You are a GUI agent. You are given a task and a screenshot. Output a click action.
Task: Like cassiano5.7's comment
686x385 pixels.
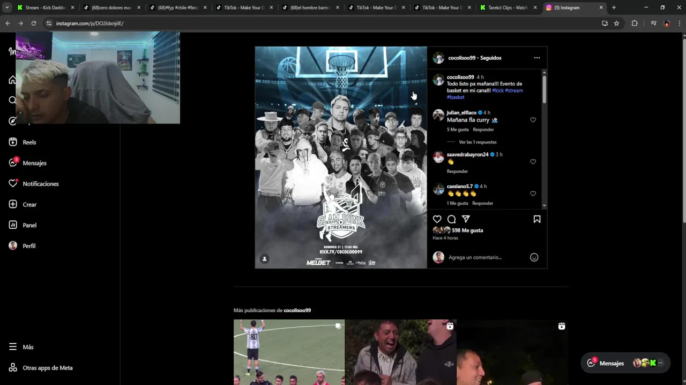click(x=533, y=194)
